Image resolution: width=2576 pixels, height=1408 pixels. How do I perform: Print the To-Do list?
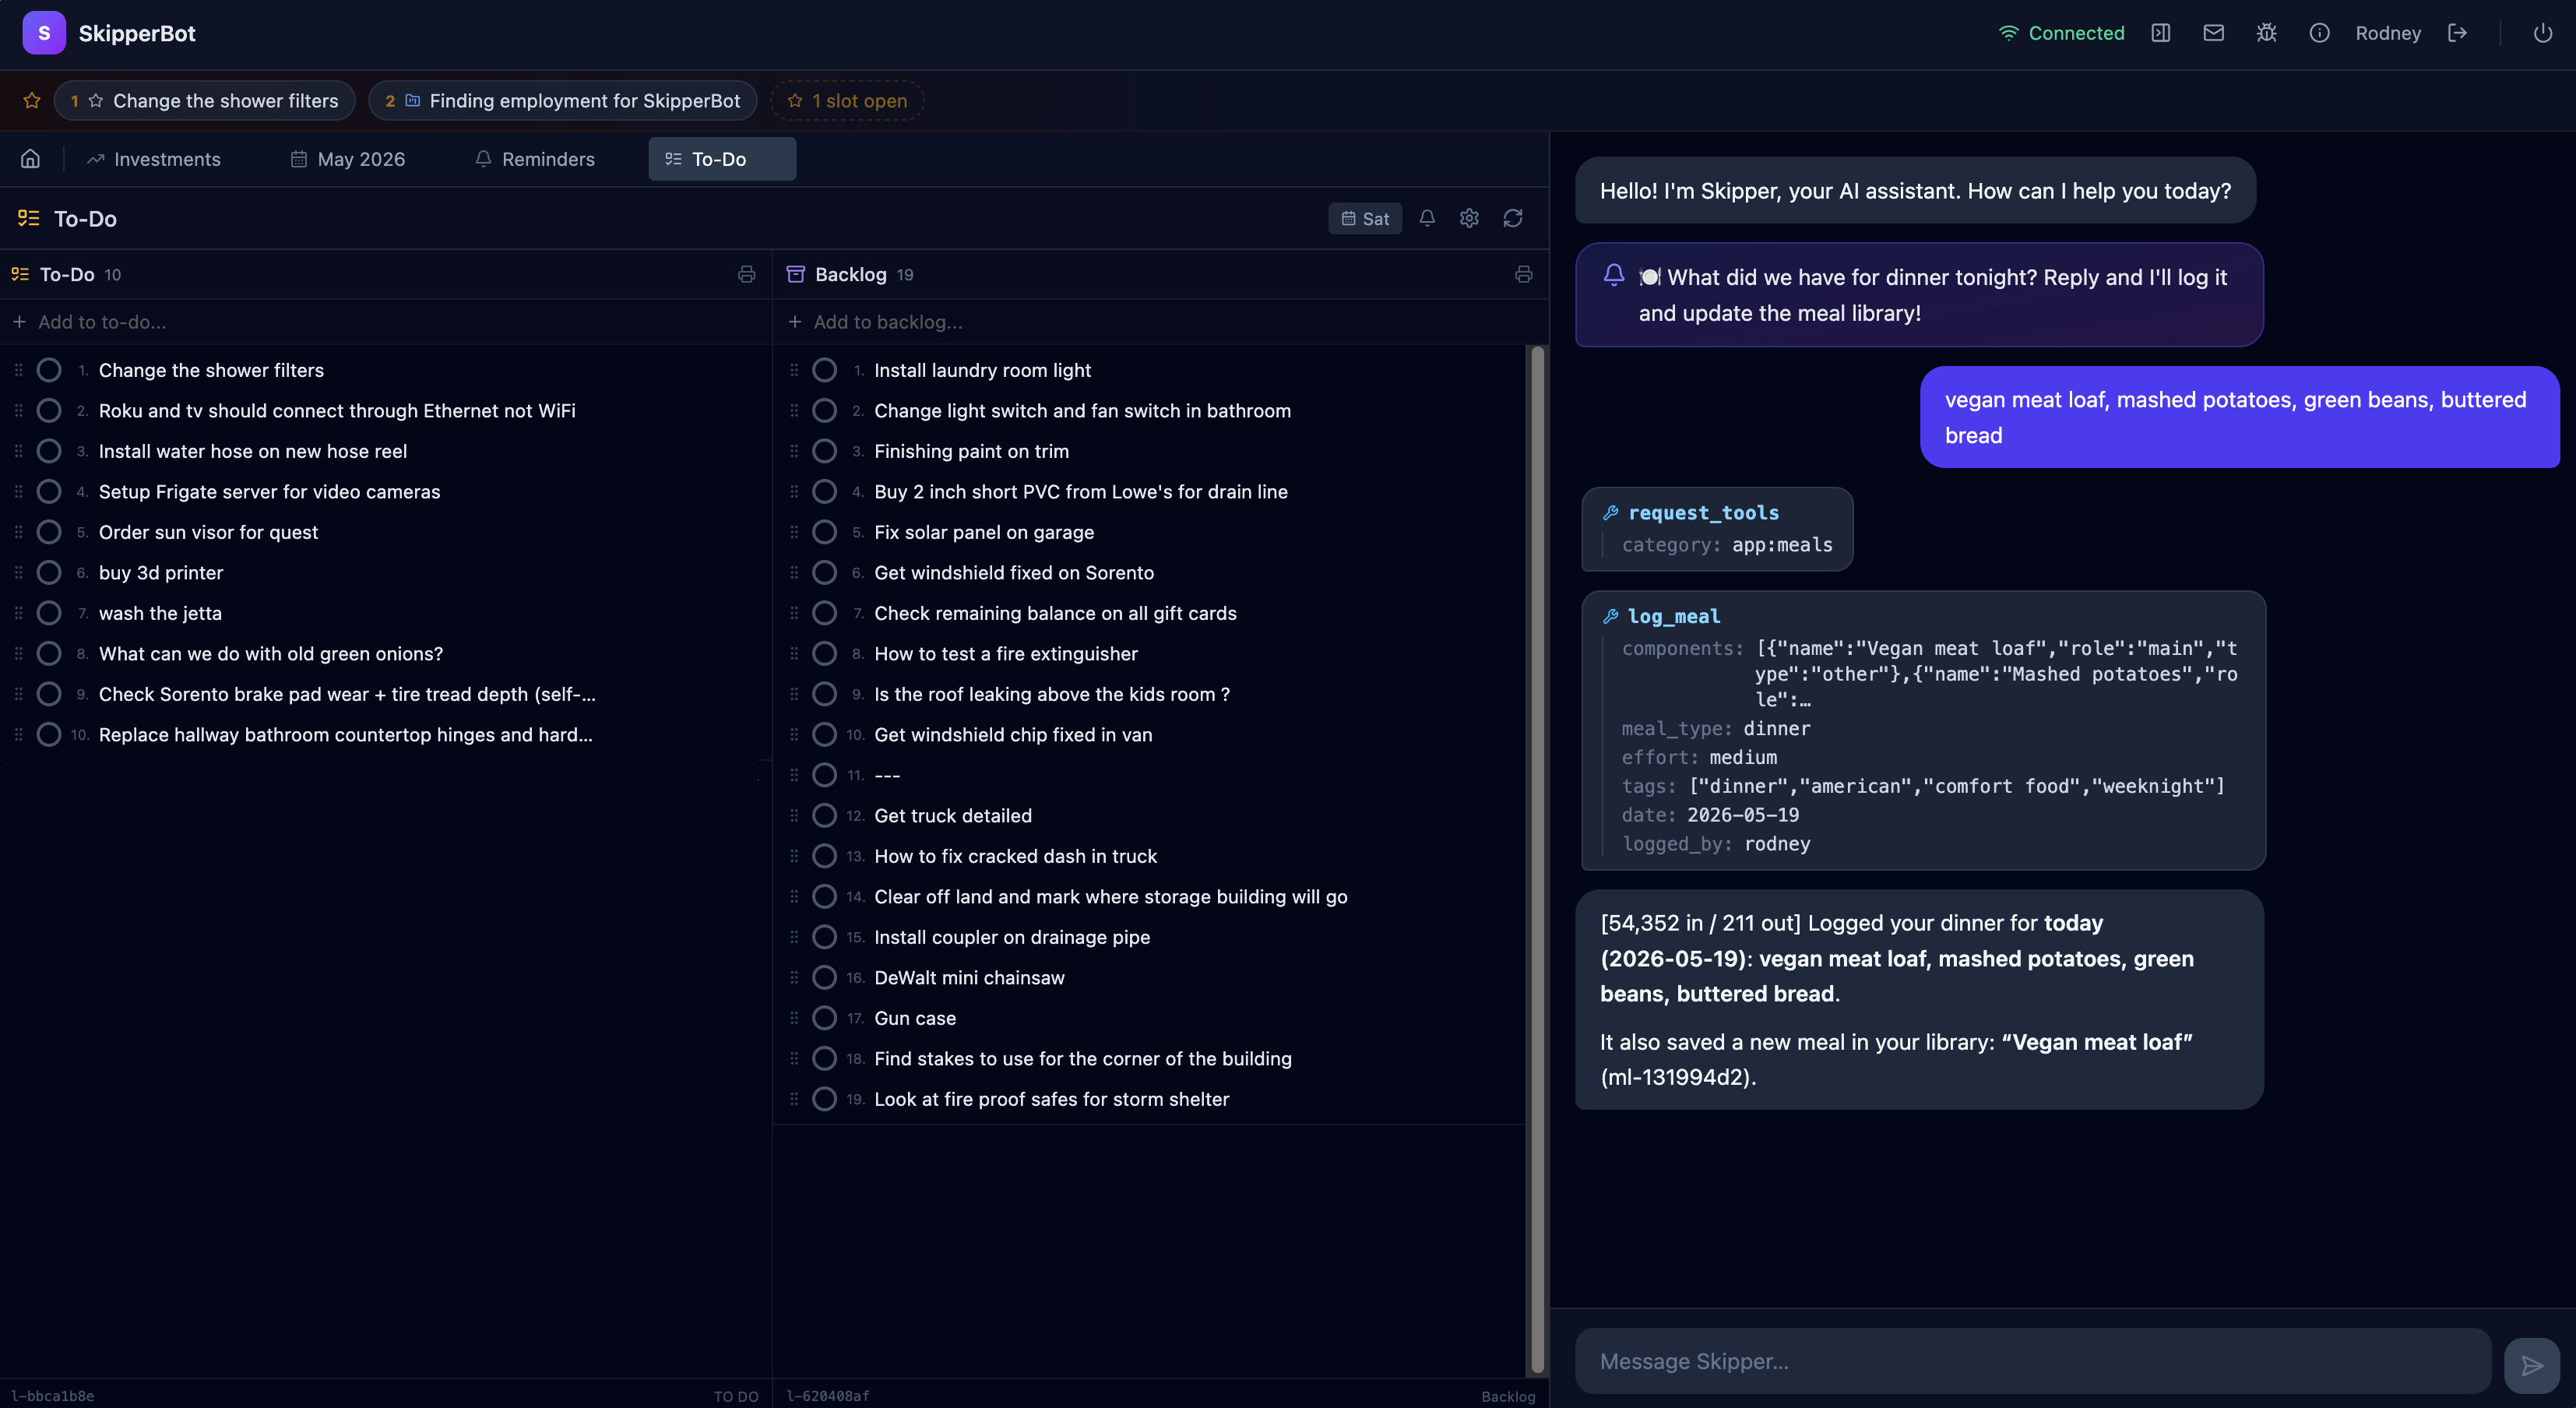click(746, 274)
